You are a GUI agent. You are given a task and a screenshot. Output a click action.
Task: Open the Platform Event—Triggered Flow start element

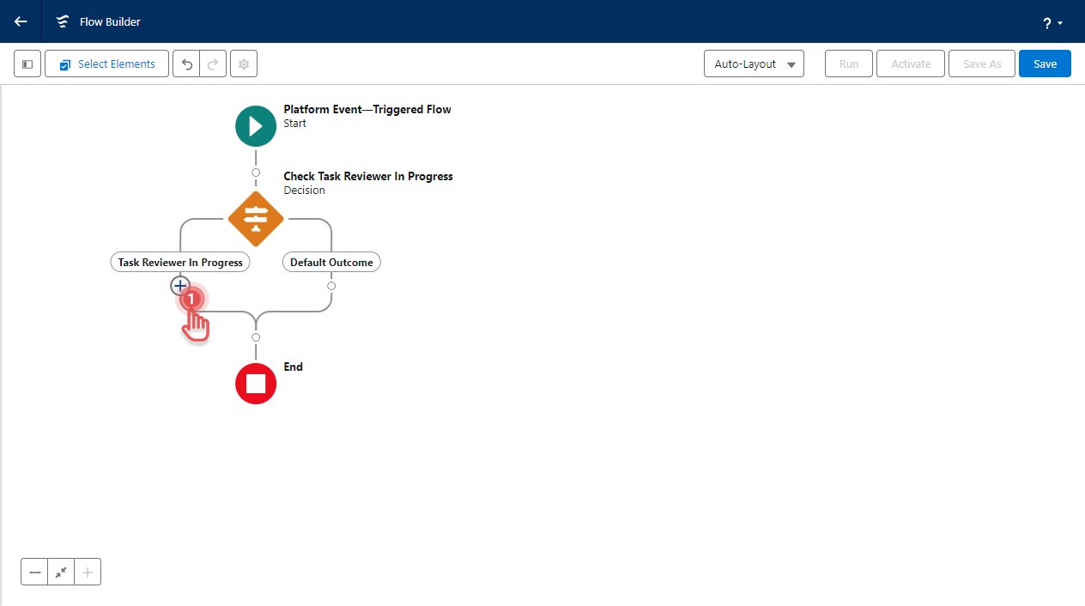[x=255, y=125]
